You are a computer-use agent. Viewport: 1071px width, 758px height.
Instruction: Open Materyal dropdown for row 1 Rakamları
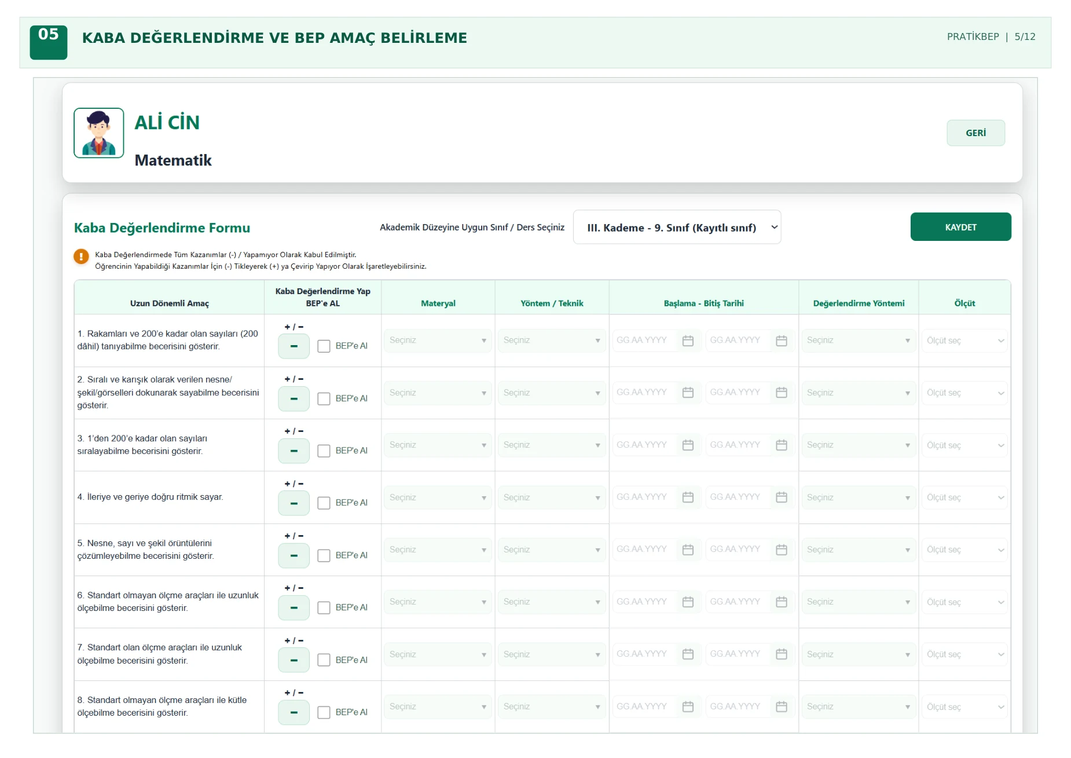(438, 340)
